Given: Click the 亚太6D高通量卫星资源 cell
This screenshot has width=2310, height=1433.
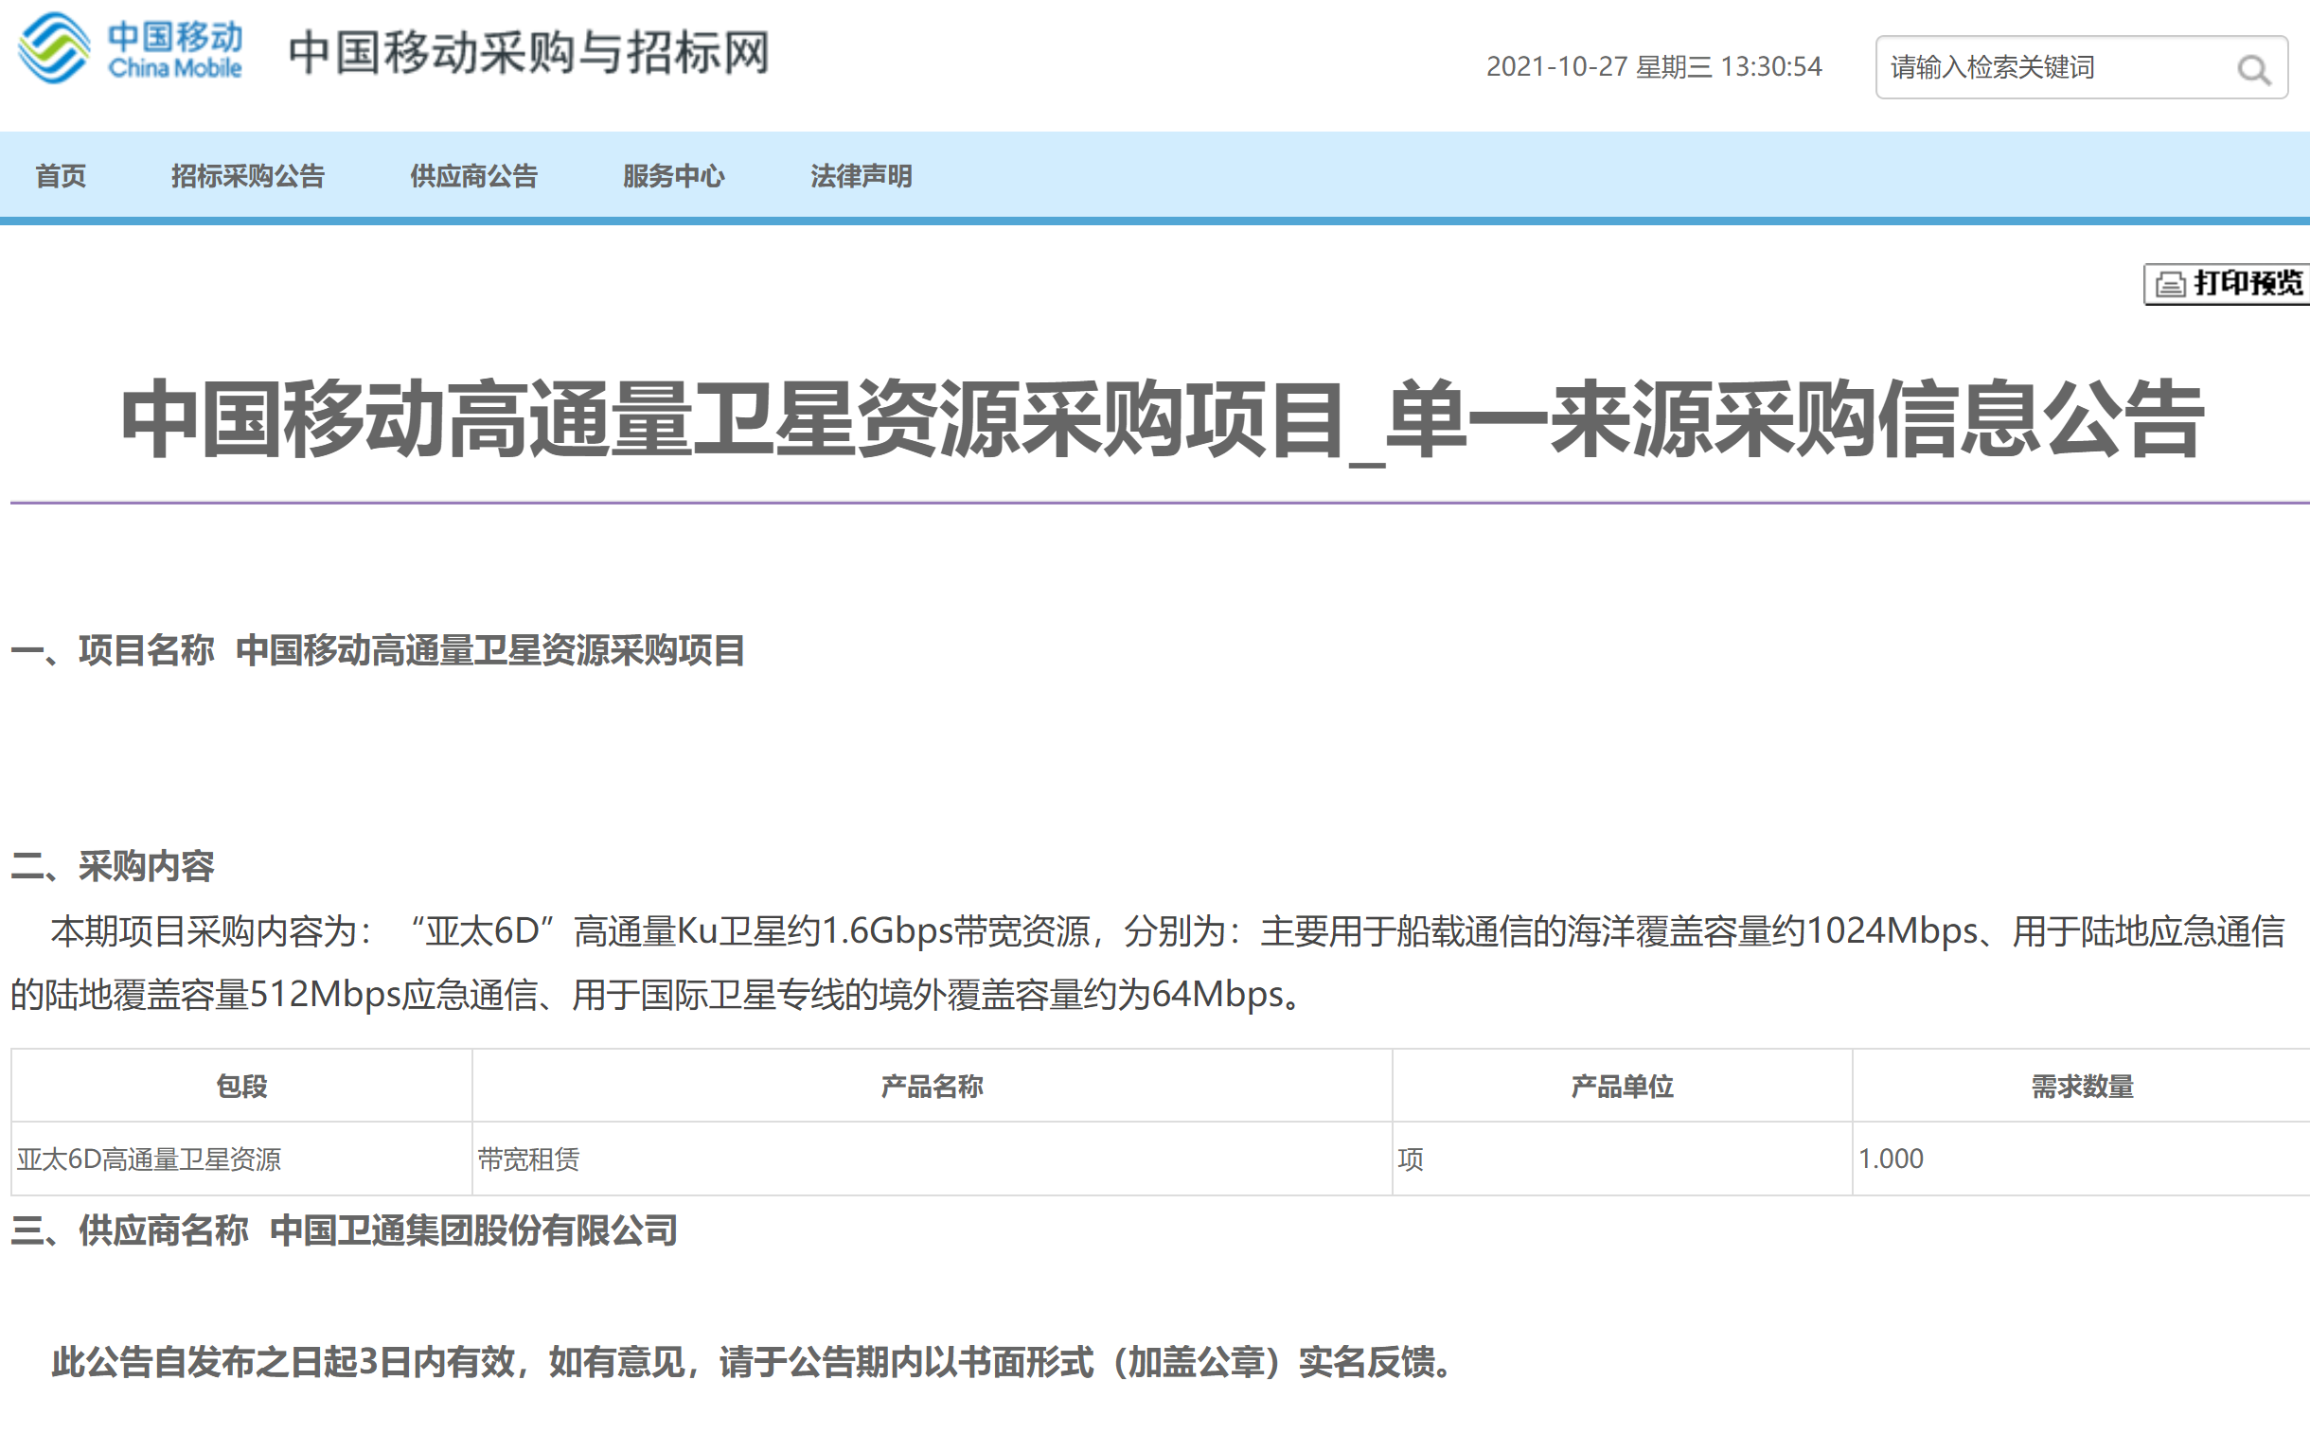Looking at the screenshot, I should pyautogui.click(x=241, y=1159).
